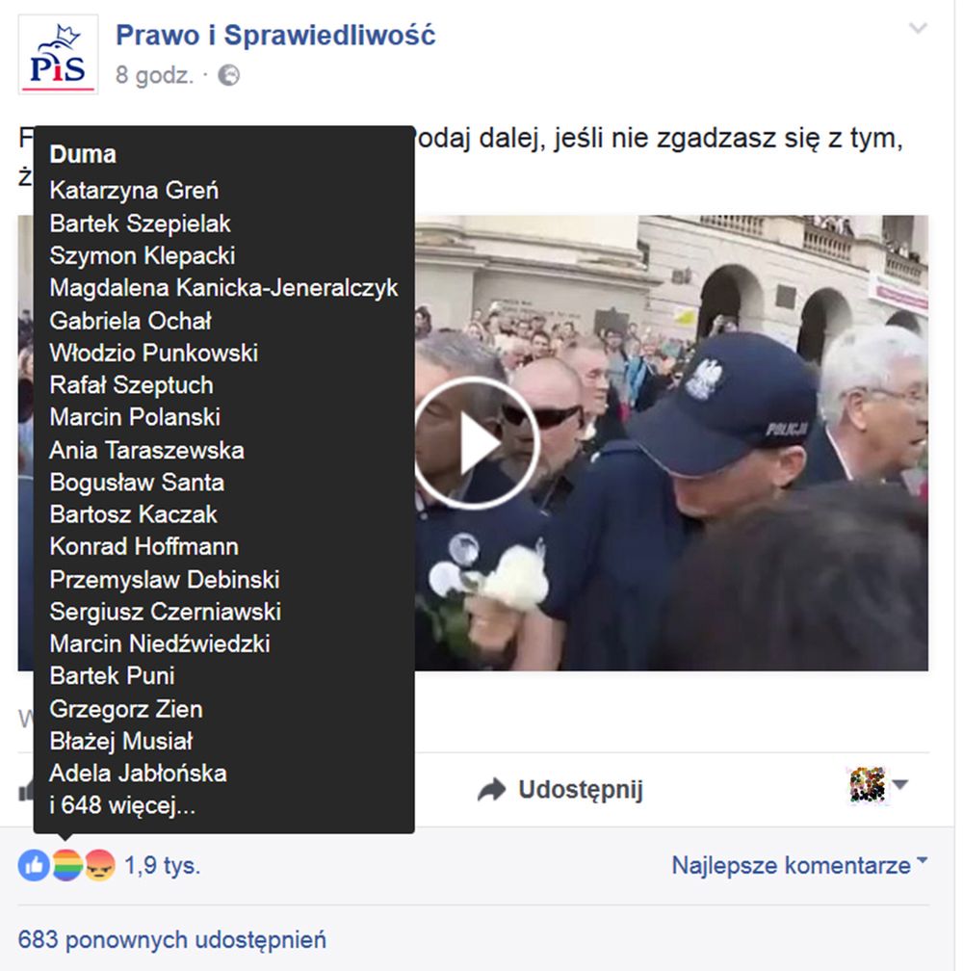The image size is (963, 971).
Task: Click "i 648 więcej..." in the tooltip
Action: tap(122, 805)
